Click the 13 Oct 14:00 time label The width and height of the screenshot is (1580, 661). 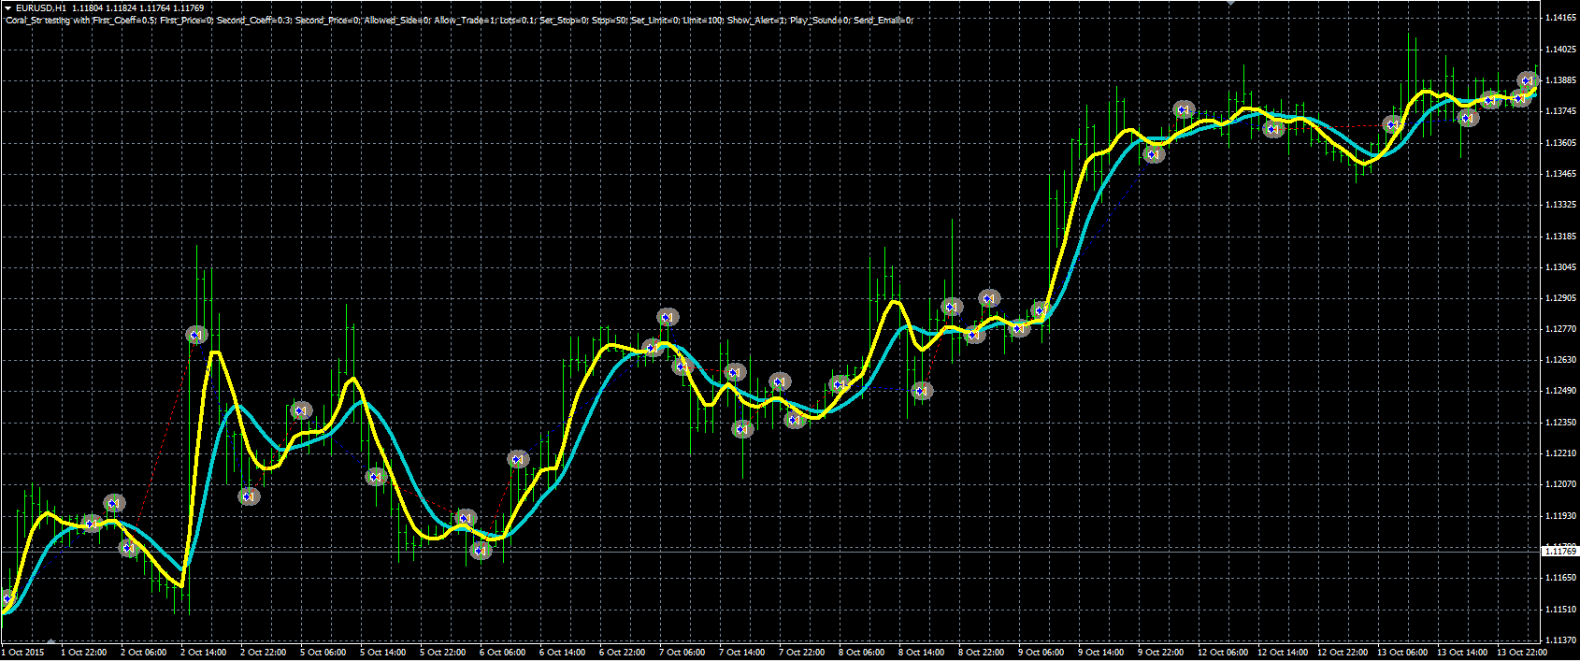pyautogui.click(x=1462, y=653)
